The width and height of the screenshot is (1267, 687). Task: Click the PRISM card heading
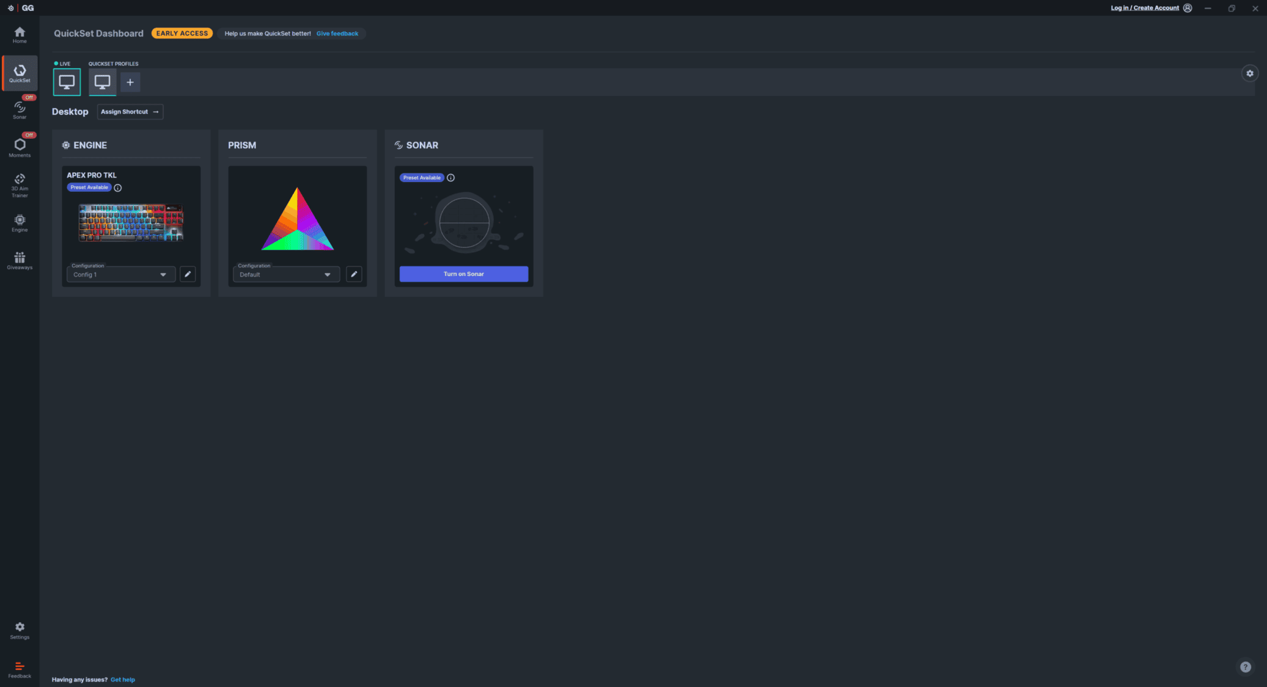[x=242, y=145]
